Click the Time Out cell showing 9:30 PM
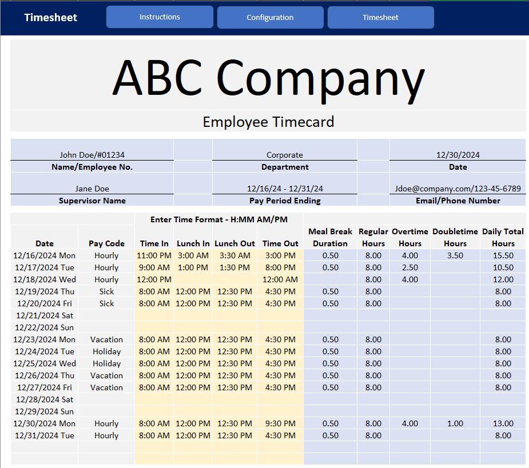The width and height of the screenshot is (529, 468). point(280,423)
